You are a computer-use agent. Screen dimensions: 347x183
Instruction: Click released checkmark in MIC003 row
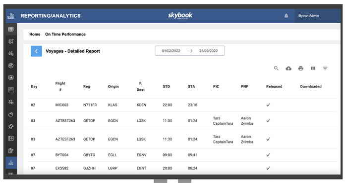coord(268,105)
